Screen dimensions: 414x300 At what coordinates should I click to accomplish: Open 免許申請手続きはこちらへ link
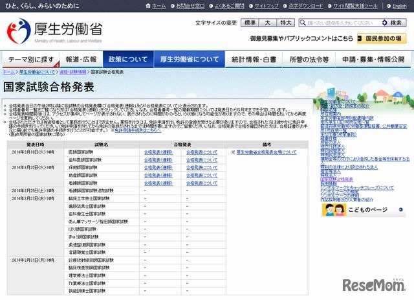click(x=138, y=130)
